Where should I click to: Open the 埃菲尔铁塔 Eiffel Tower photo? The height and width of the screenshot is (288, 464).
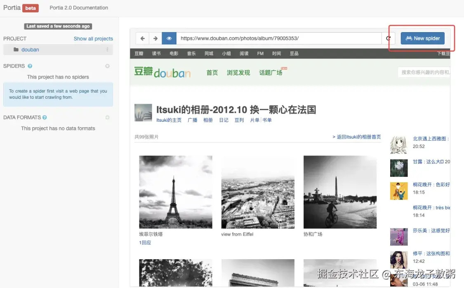(175, 192)
